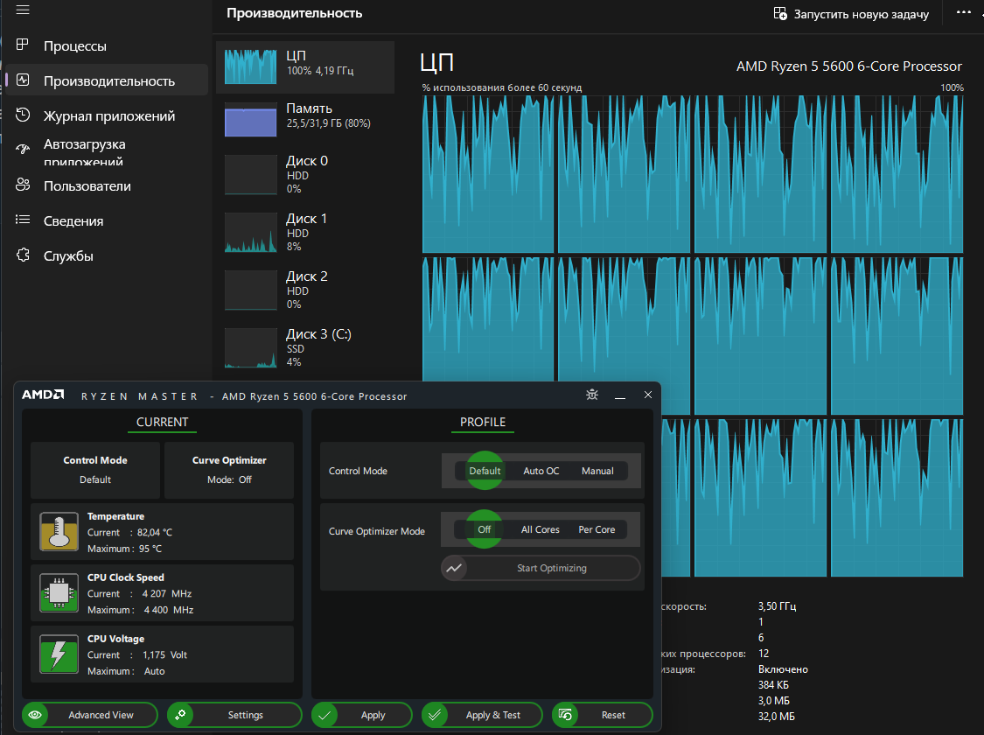Viewport: 984px width, 735px height.
Task: Open the Services page in sidebar
Action: coord(68,255)
